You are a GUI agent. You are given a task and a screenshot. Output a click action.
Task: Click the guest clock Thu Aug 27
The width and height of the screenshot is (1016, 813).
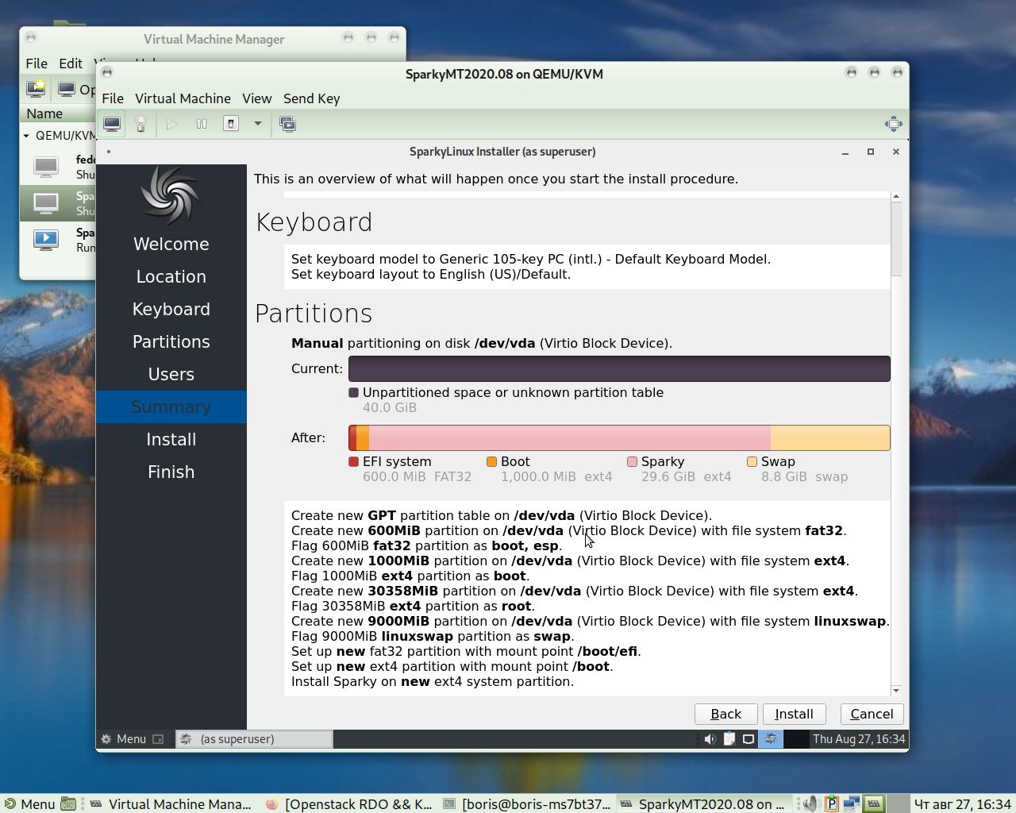[x=859, y=739]
